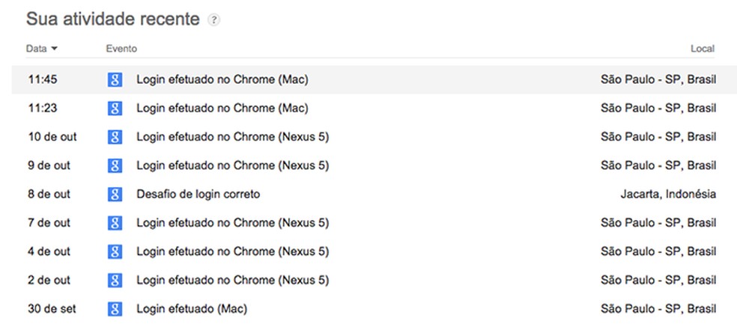Viewport: 737px width, 327px height.
Task: Click the Google icon beside 4 de out
Action: tap(115, 251)
